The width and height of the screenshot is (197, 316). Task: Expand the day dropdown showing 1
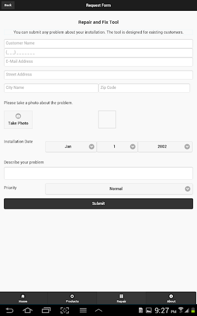coord(117,147)
